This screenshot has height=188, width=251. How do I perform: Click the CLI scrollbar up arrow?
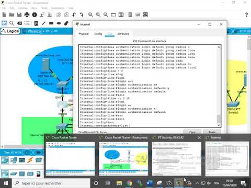[219, 47]
